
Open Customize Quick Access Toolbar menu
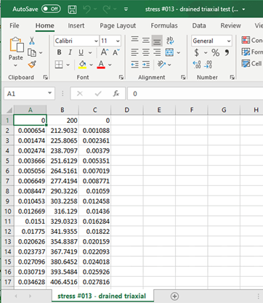click(x=126, y=9)
